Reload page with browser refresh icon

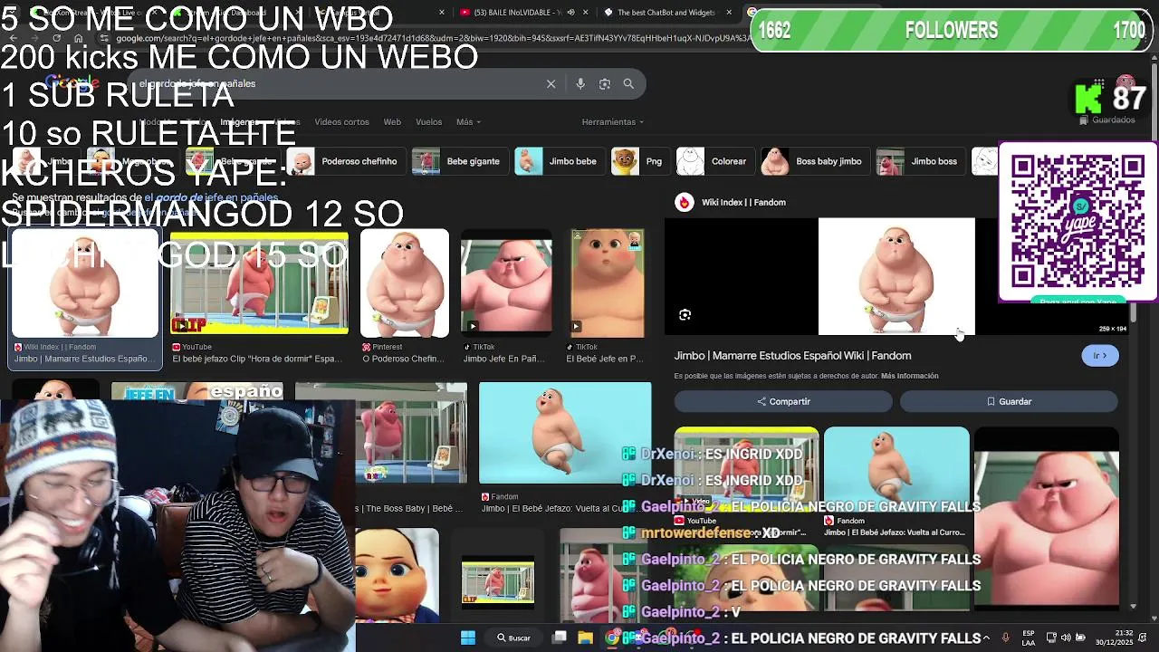[57, 38]
